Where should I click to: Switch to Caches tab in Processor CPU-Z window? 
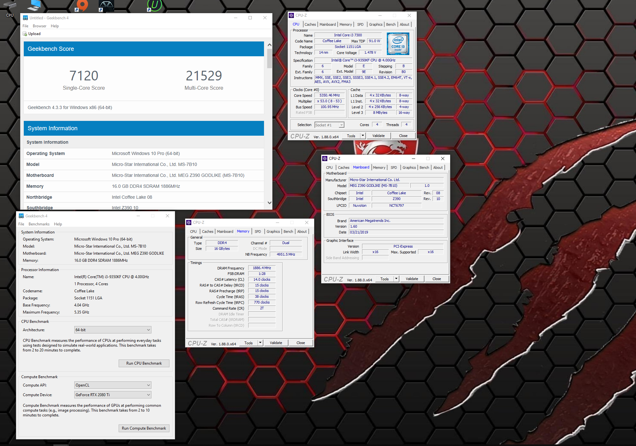click(310, 24)
